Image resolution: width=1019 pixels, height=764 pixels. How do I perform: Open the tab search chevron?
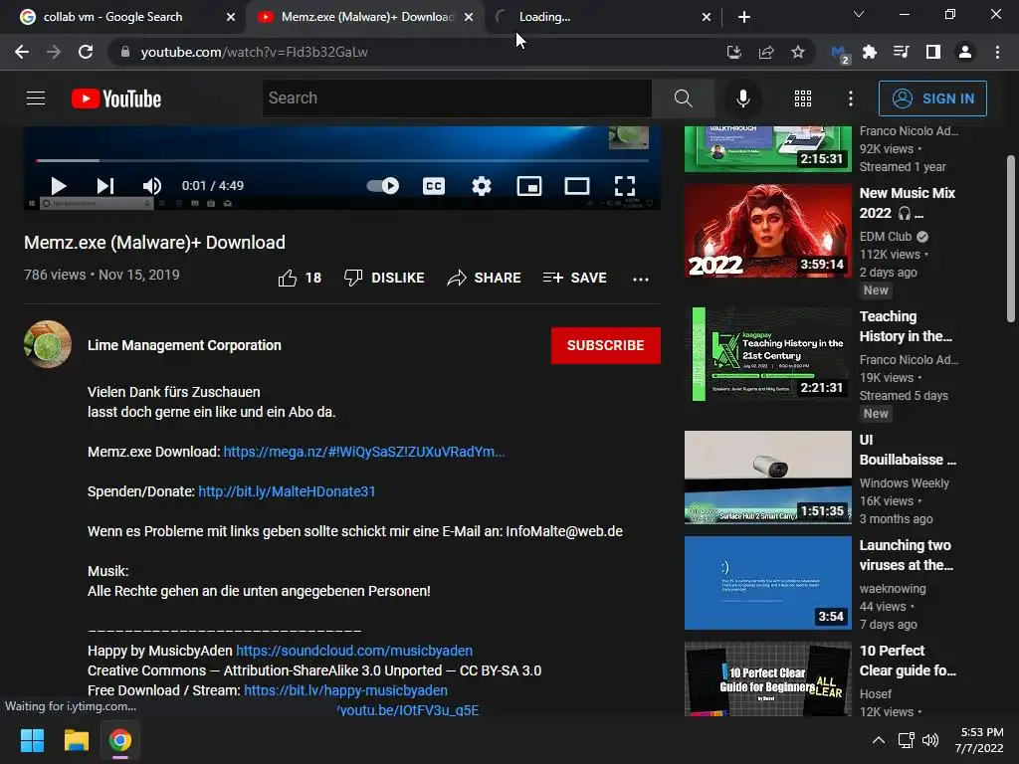tap(859, 14)
